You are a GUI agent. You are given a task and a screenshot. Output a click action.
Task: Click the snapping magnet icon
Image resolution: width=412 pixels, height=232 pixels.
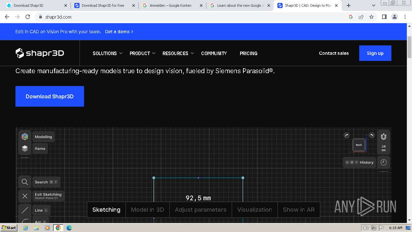tap(383, 137)
